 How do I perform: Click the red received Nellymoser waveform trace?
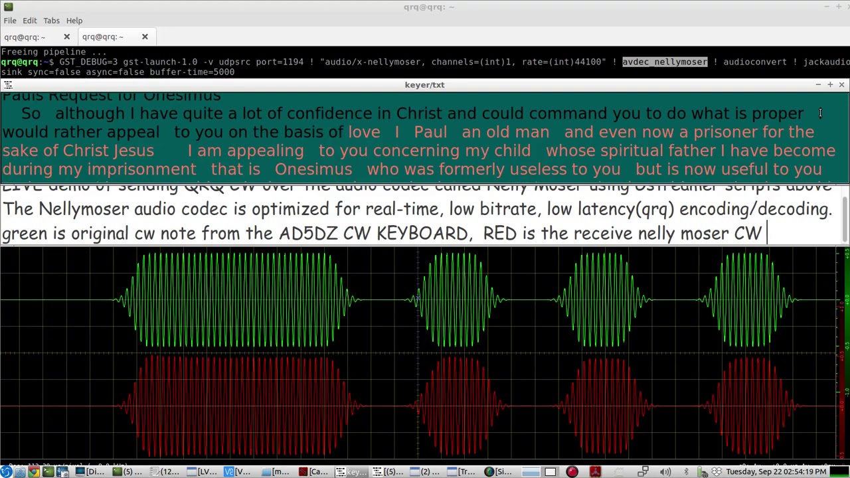coord(418,406)
